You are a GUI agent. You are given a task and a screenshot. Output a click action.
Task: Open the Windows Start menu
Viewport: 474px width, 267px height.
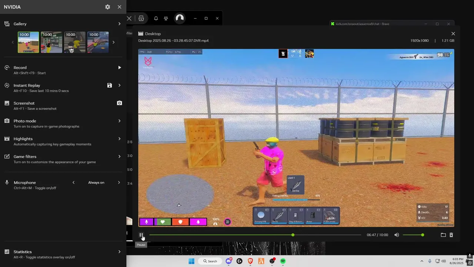191,261
